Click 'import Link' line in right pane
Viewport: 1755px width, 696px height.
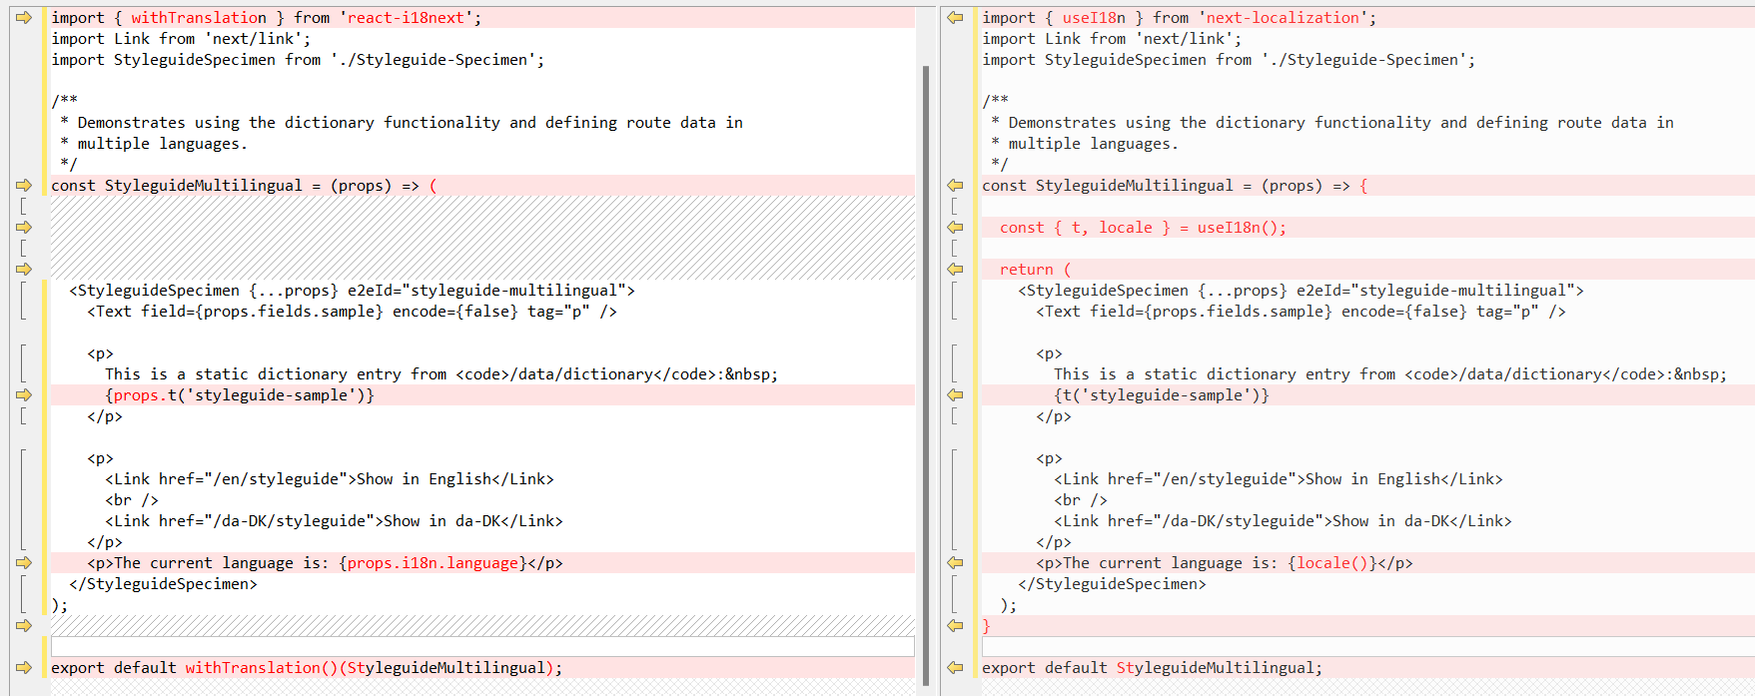tap(1111, 39)
